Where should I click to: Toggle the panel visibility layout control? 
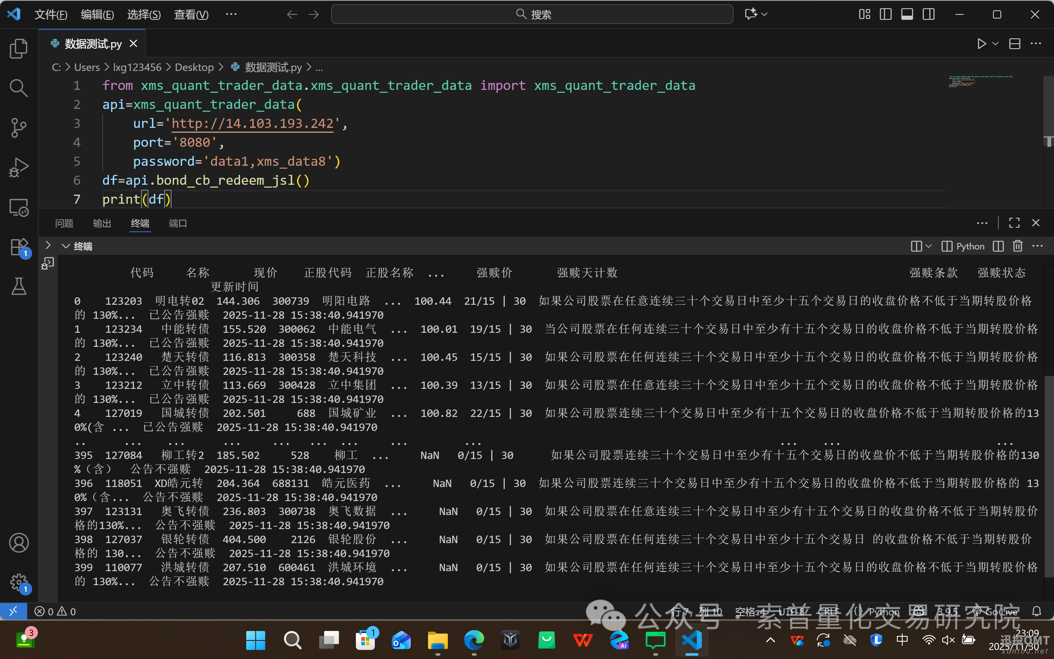pyautogui.click(x=907, y=14)
